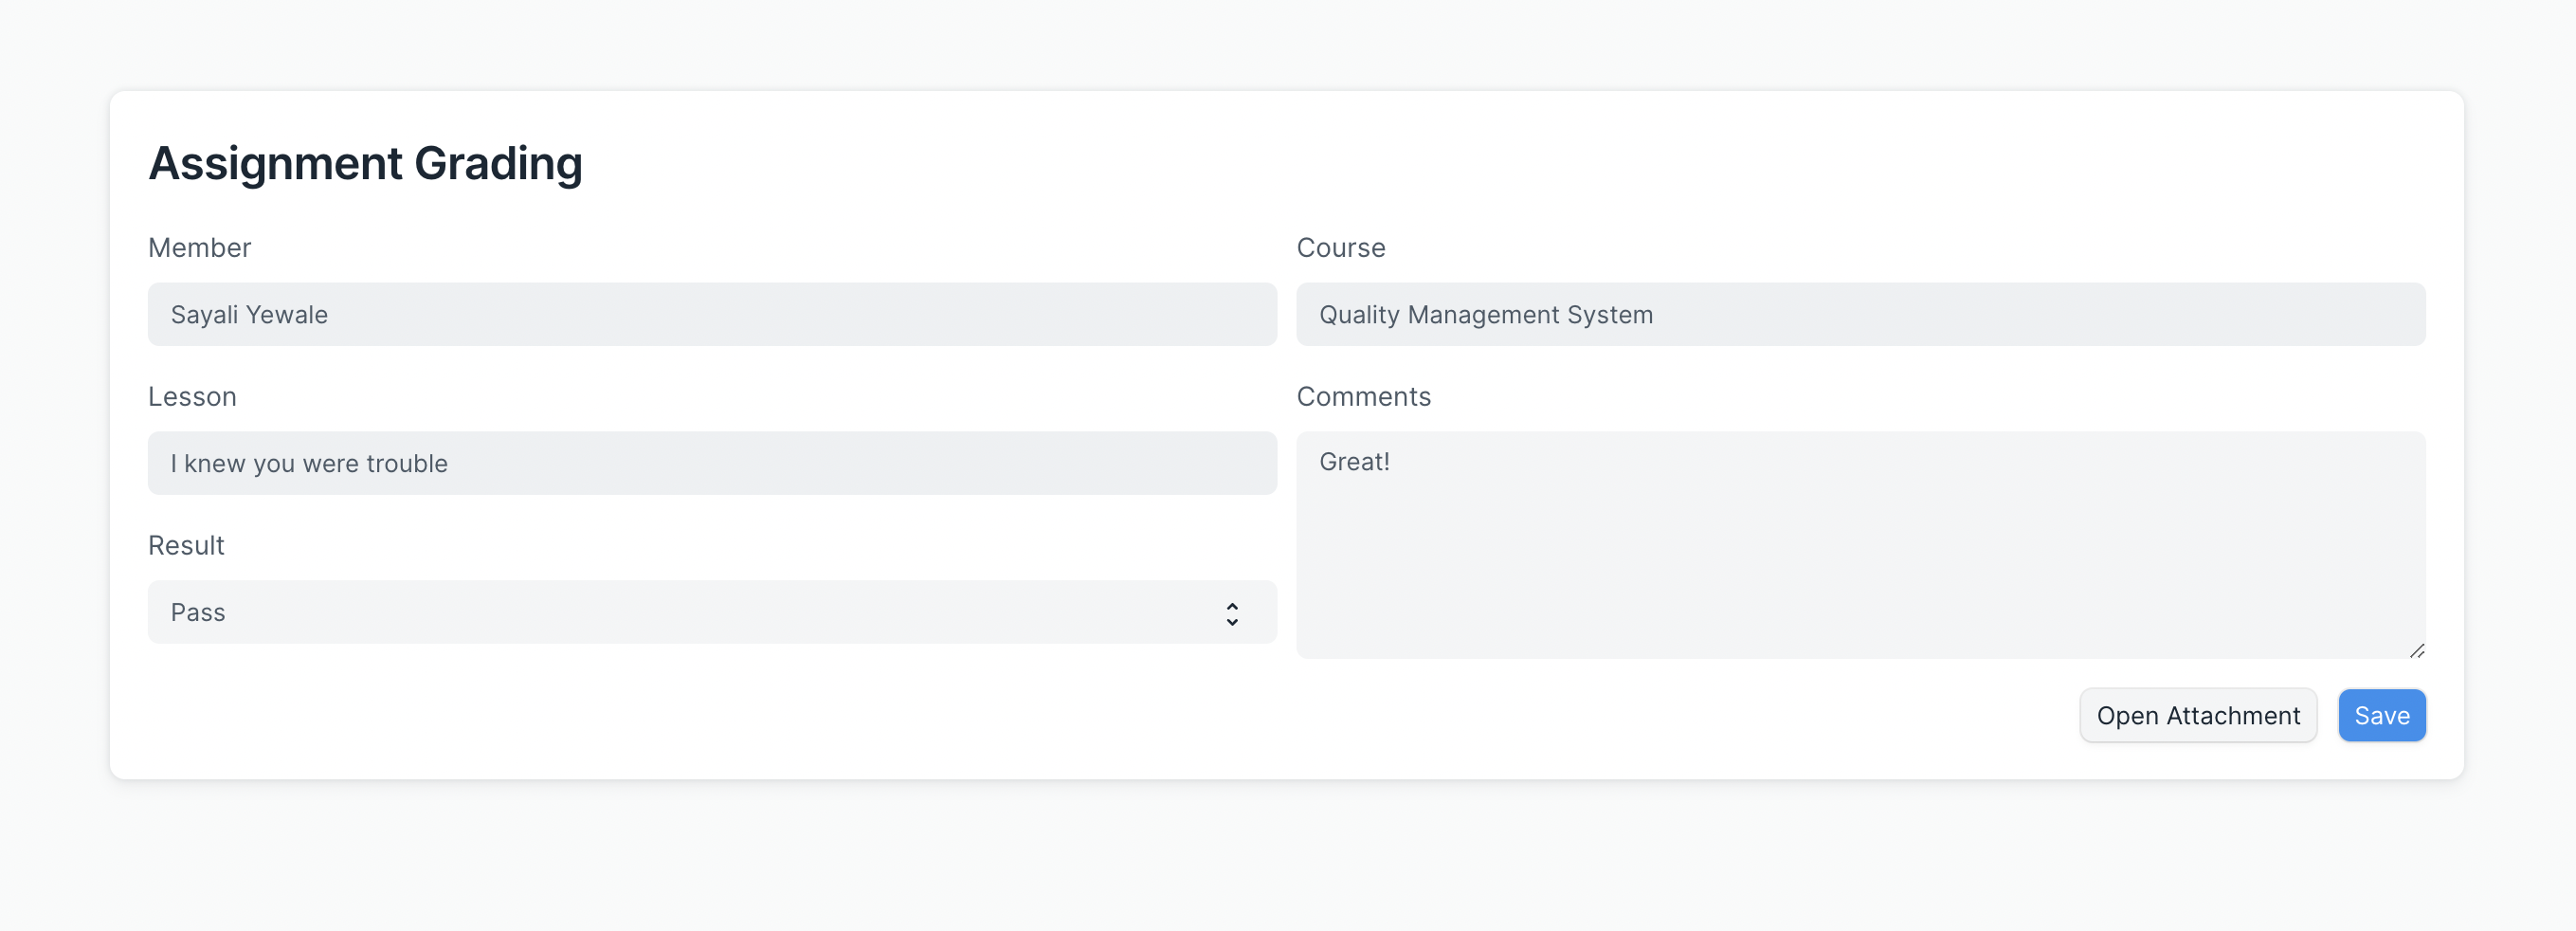Click the Lesson label

coord(192,396)
